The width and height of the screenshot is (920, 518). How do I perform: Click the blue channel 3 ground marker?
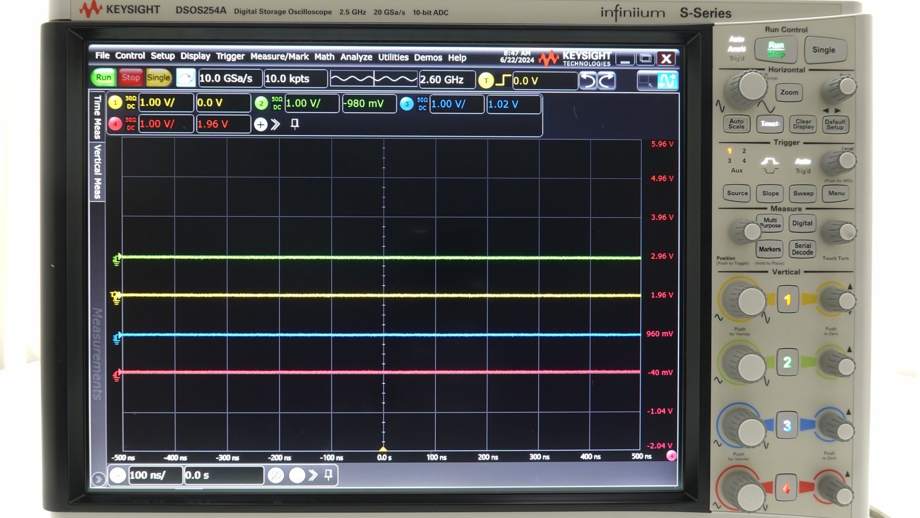pyautogui.click(x=117, y=337)
